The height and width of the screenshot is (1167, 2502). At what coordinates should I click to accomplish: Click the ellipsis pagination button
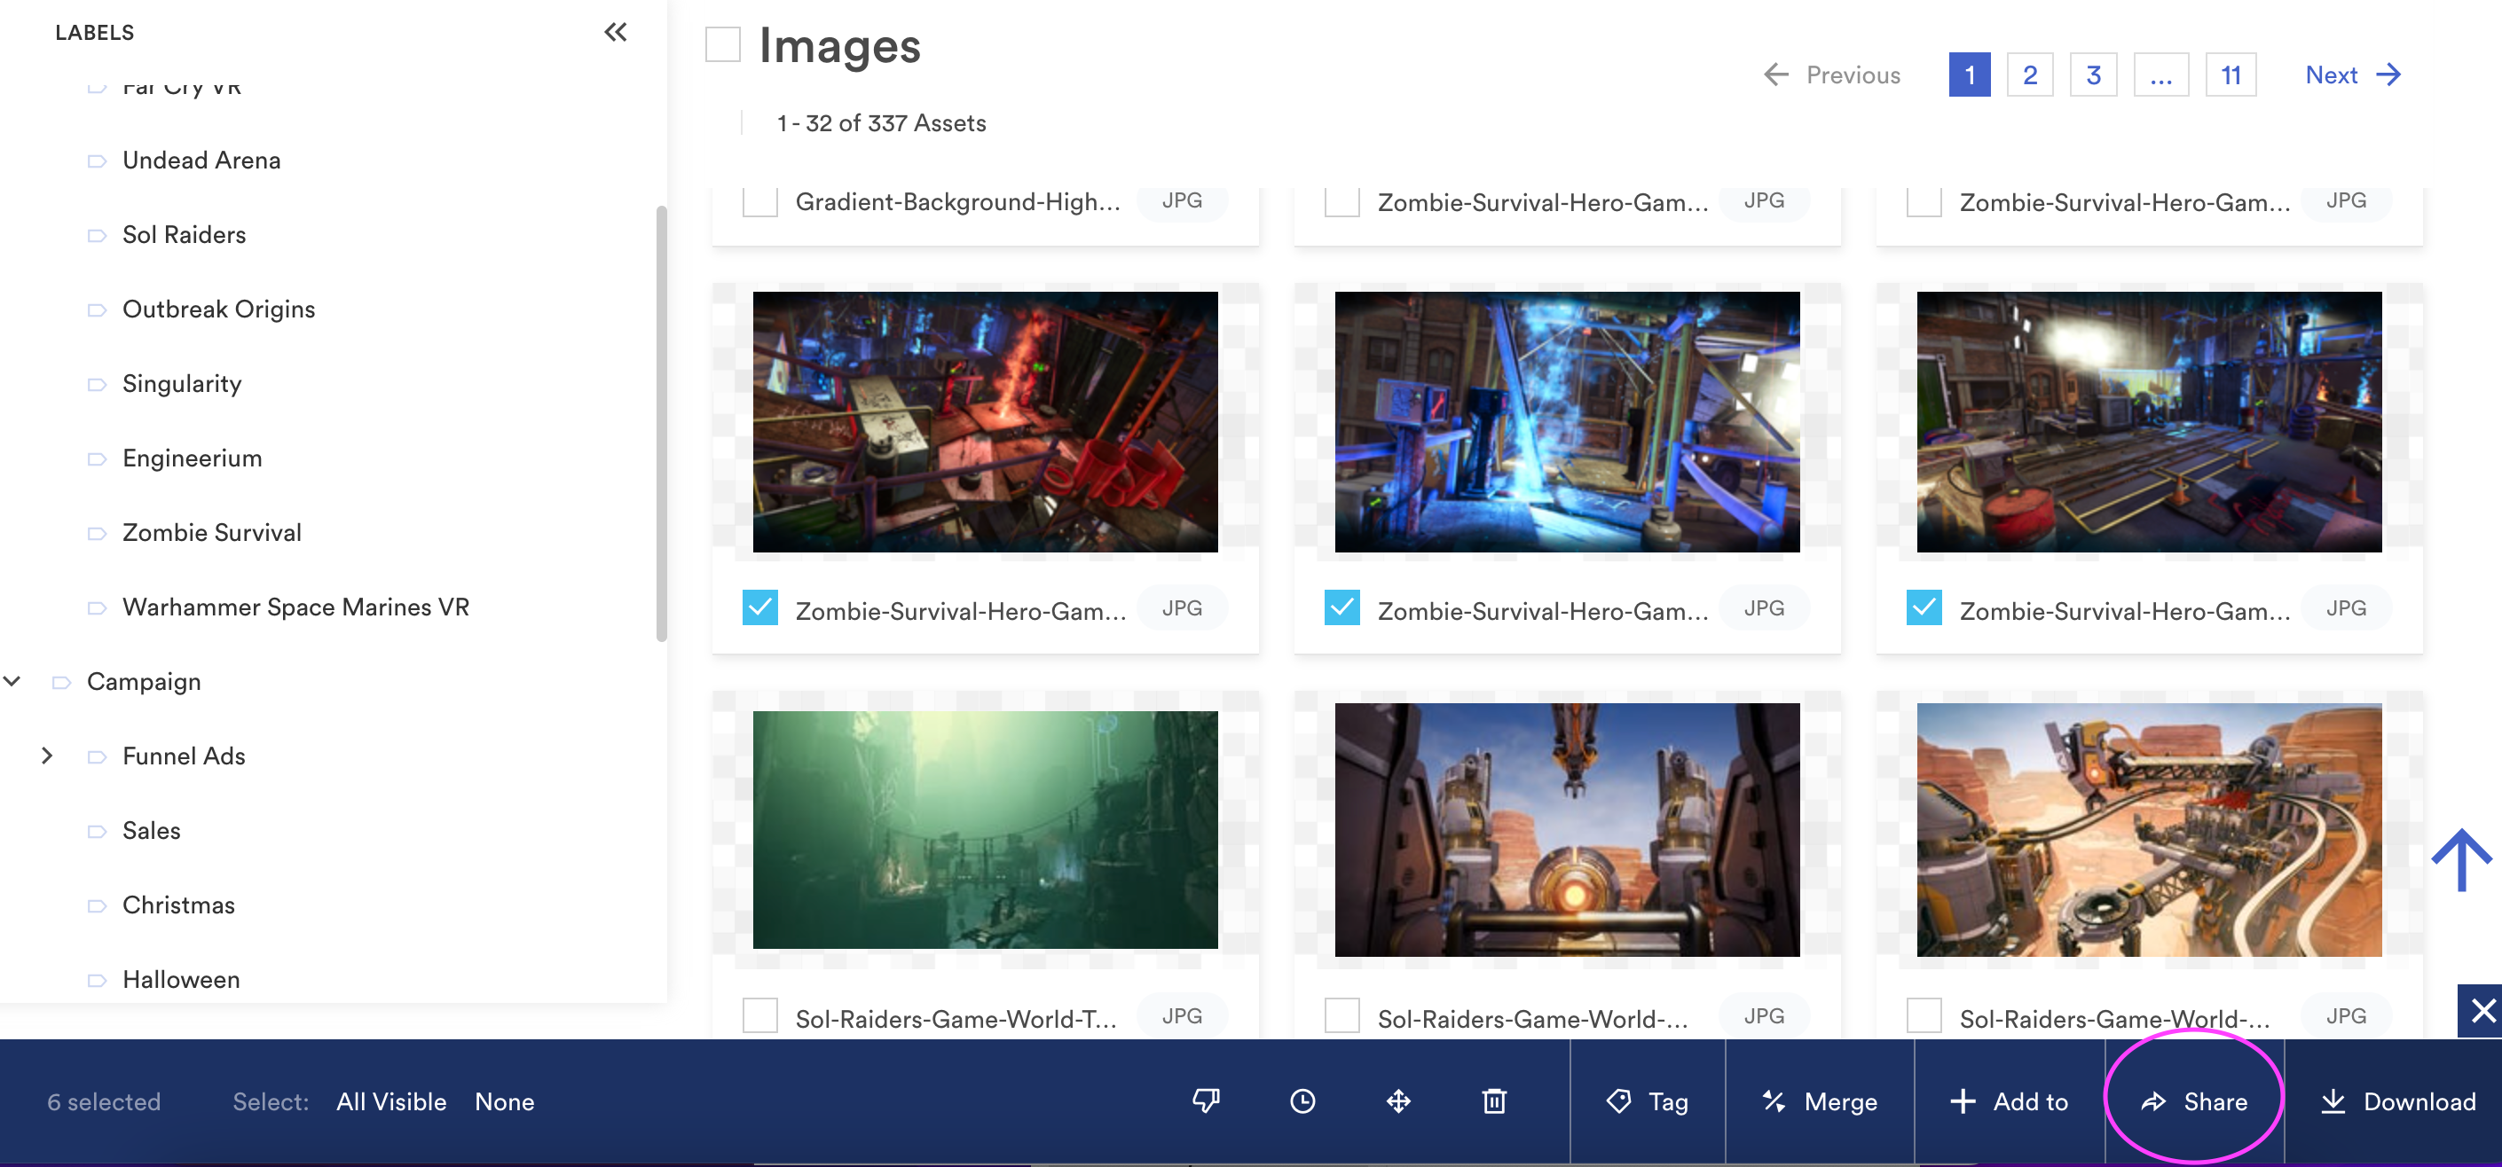pyautogui.click(x=2160, y=74)
